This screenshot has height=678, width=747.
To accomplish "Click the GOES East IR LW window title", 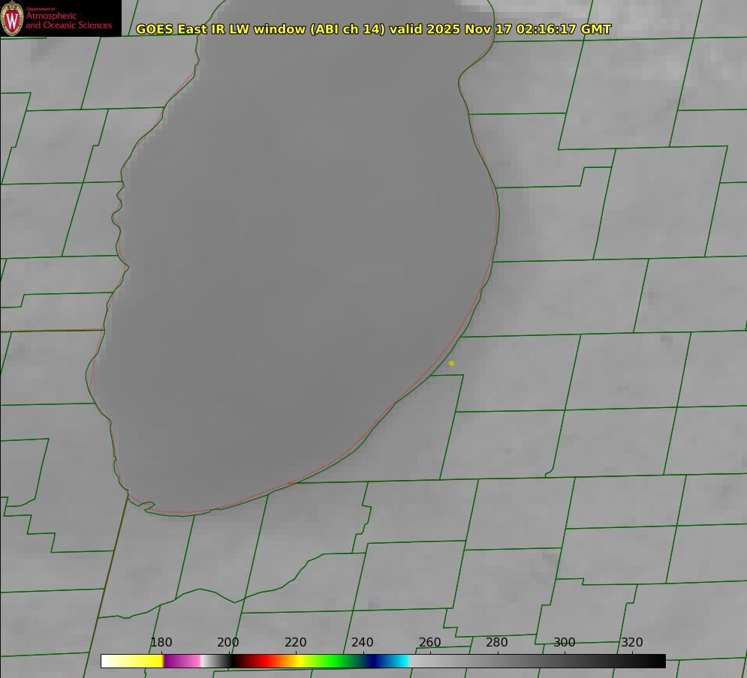I will [373, 29].
